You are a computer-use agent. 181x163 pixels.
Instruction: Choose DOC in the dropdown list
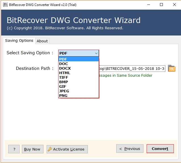(x=79, y=64)
